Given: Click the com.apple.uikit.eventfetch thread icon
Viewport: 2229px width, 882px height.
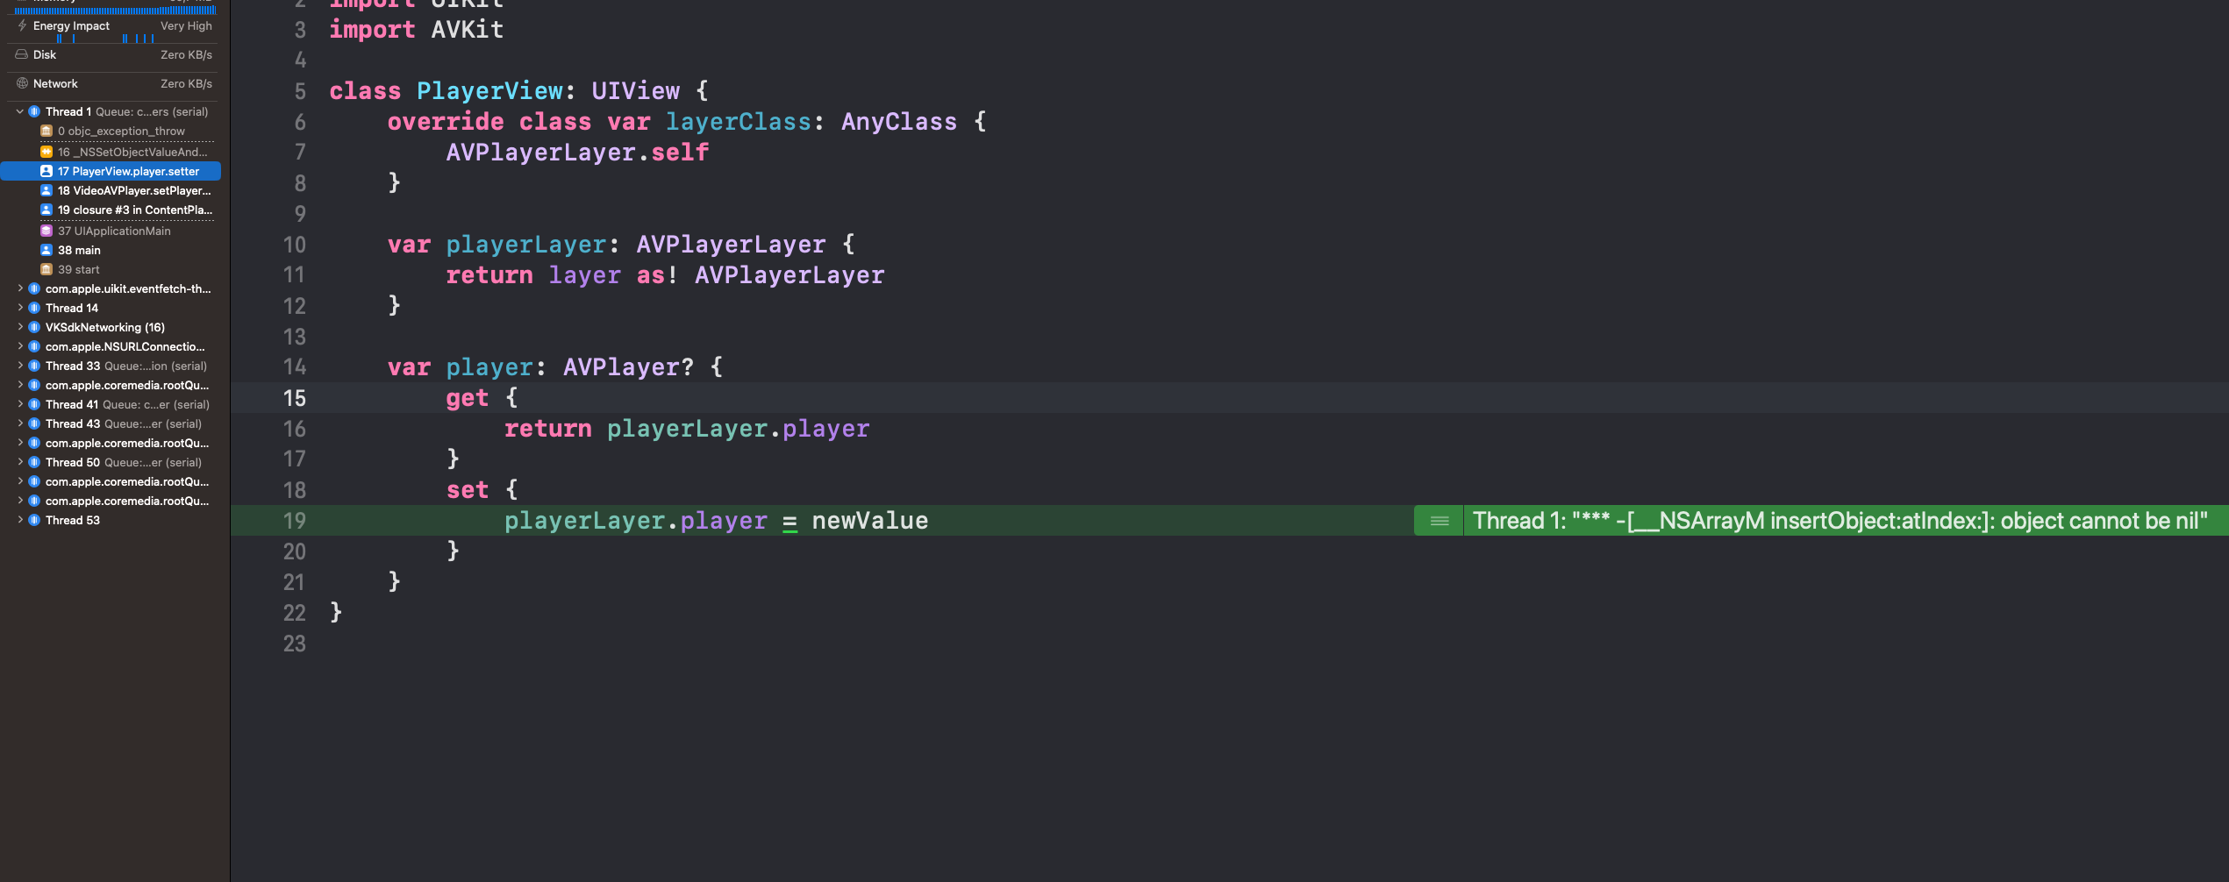Looking at the screenshot, I should coord(34,288).
